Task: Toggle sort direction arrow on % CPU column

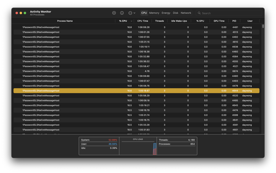Action: pos(131,21)
